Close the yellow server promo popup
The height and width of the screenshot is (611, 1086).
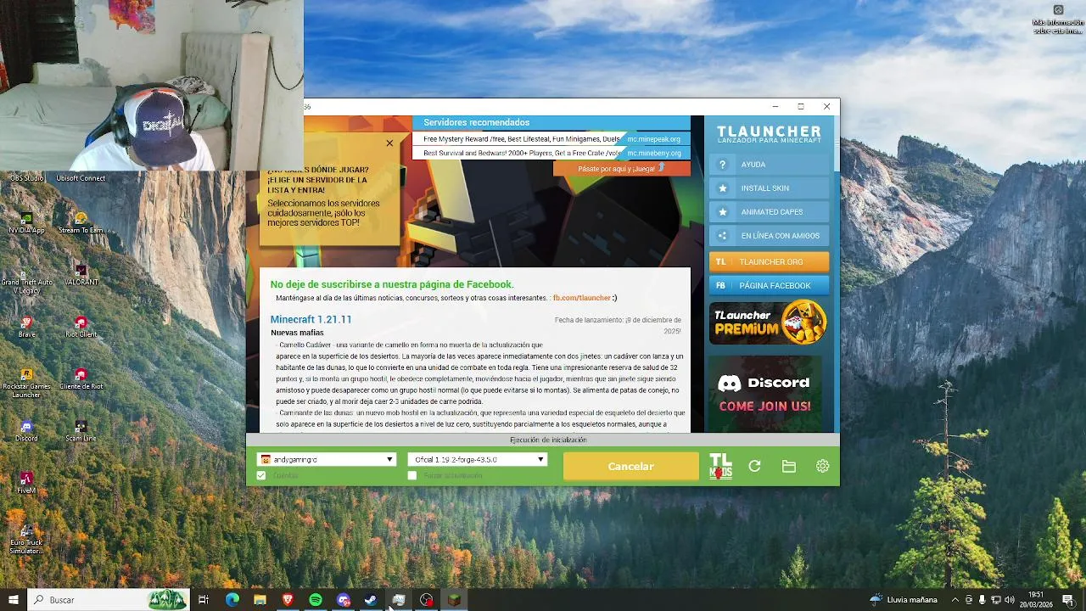click(x=389, y=143)
